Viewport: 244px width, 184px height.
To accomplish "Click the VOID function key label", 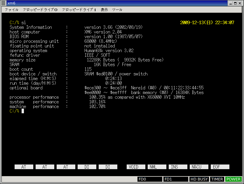I will [136, 167].
